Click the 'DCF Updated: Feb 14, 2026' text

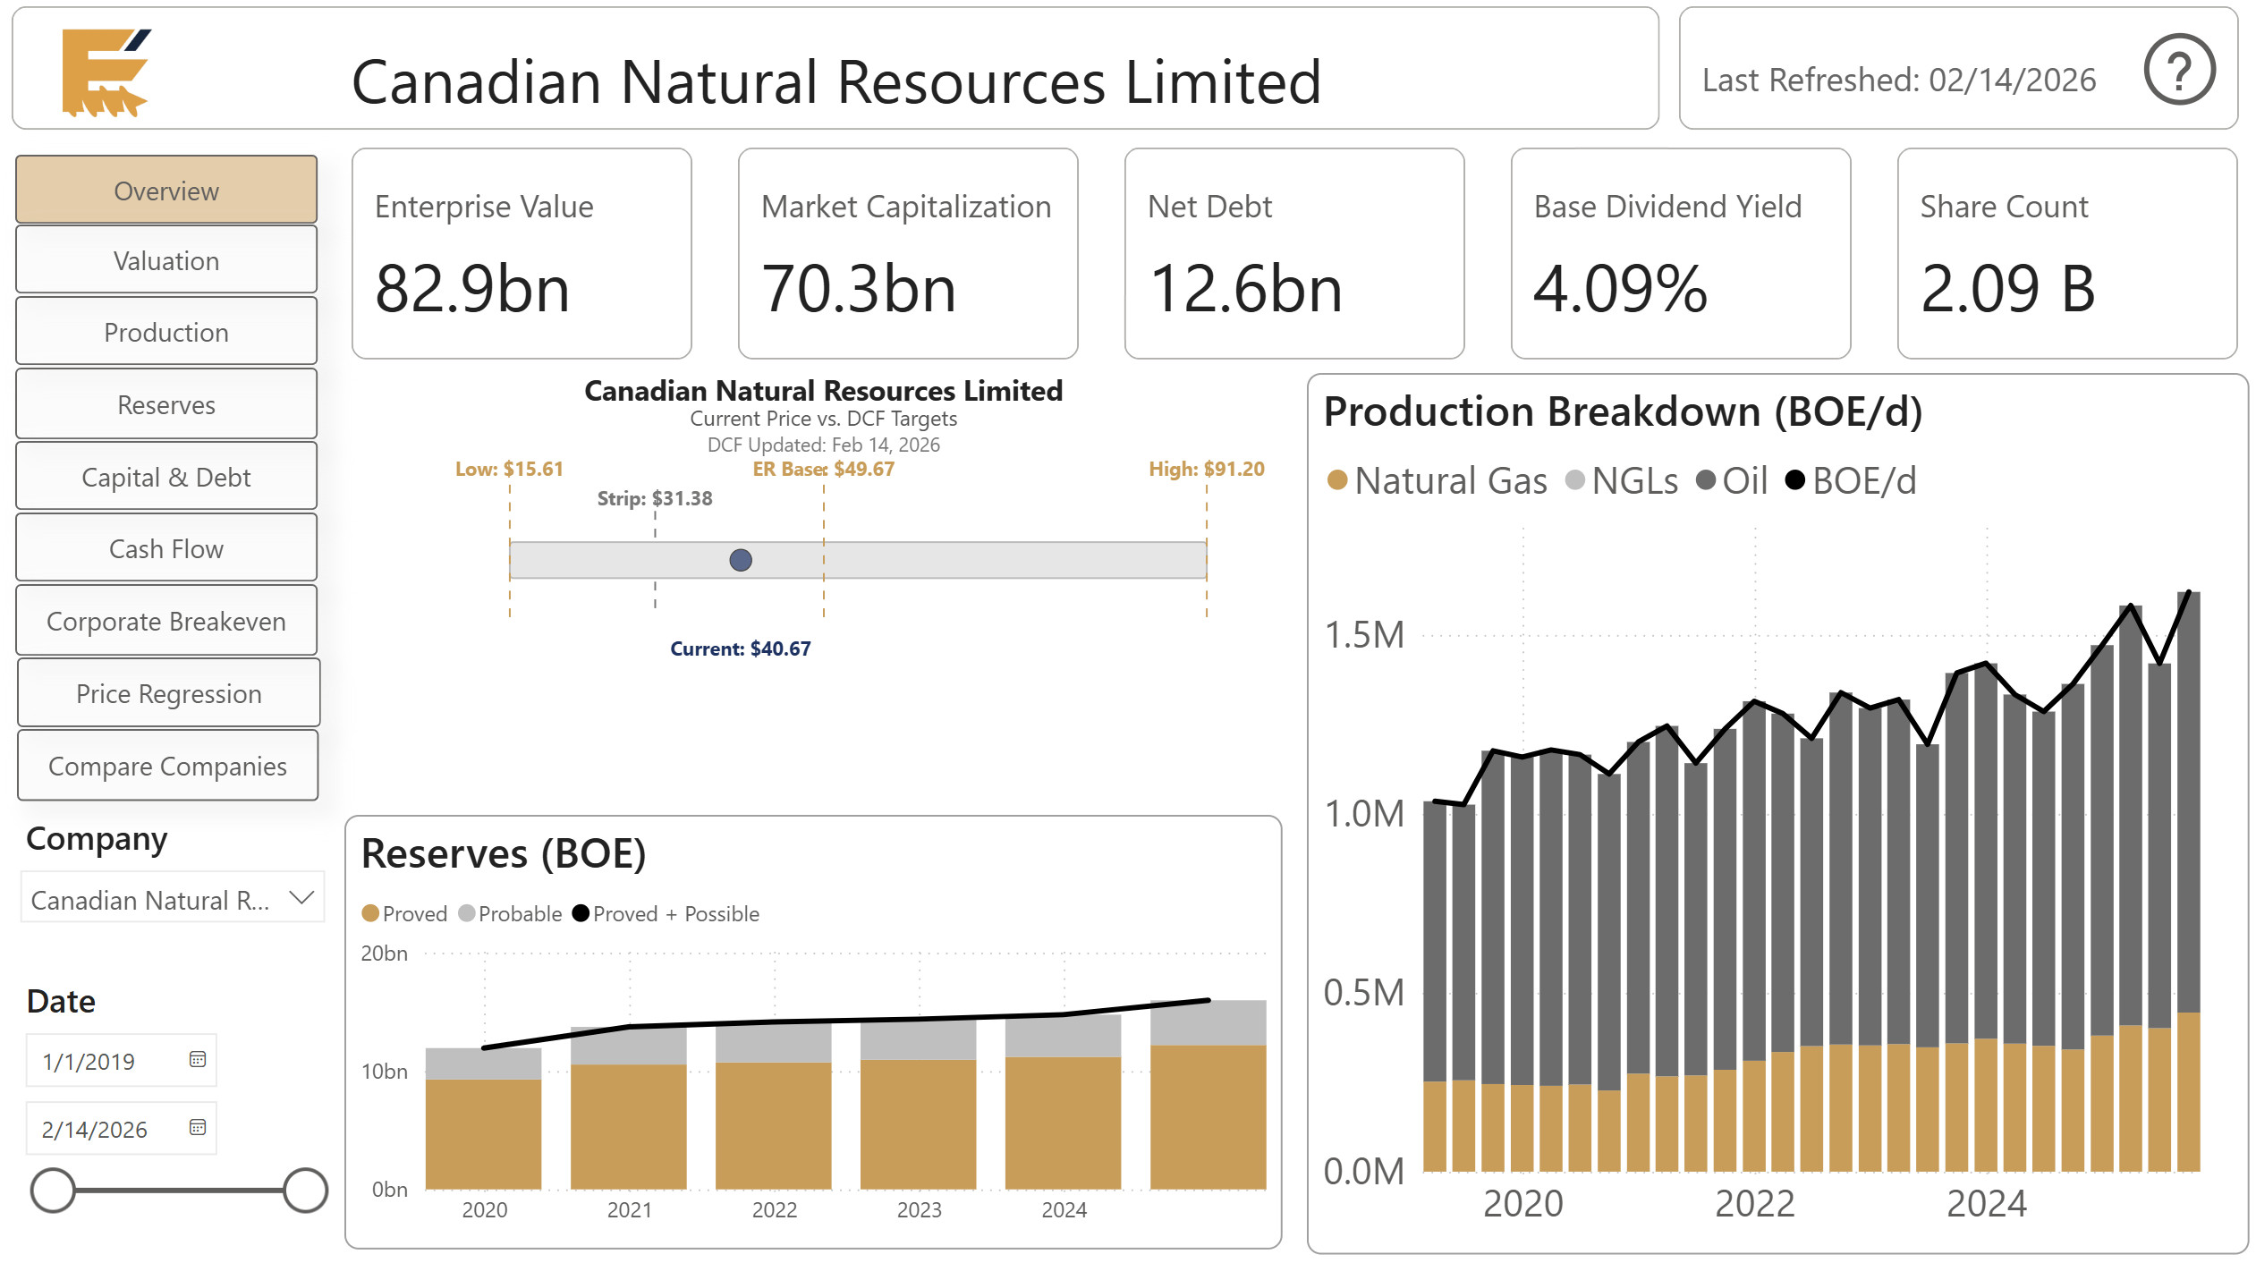click(824, 445)
